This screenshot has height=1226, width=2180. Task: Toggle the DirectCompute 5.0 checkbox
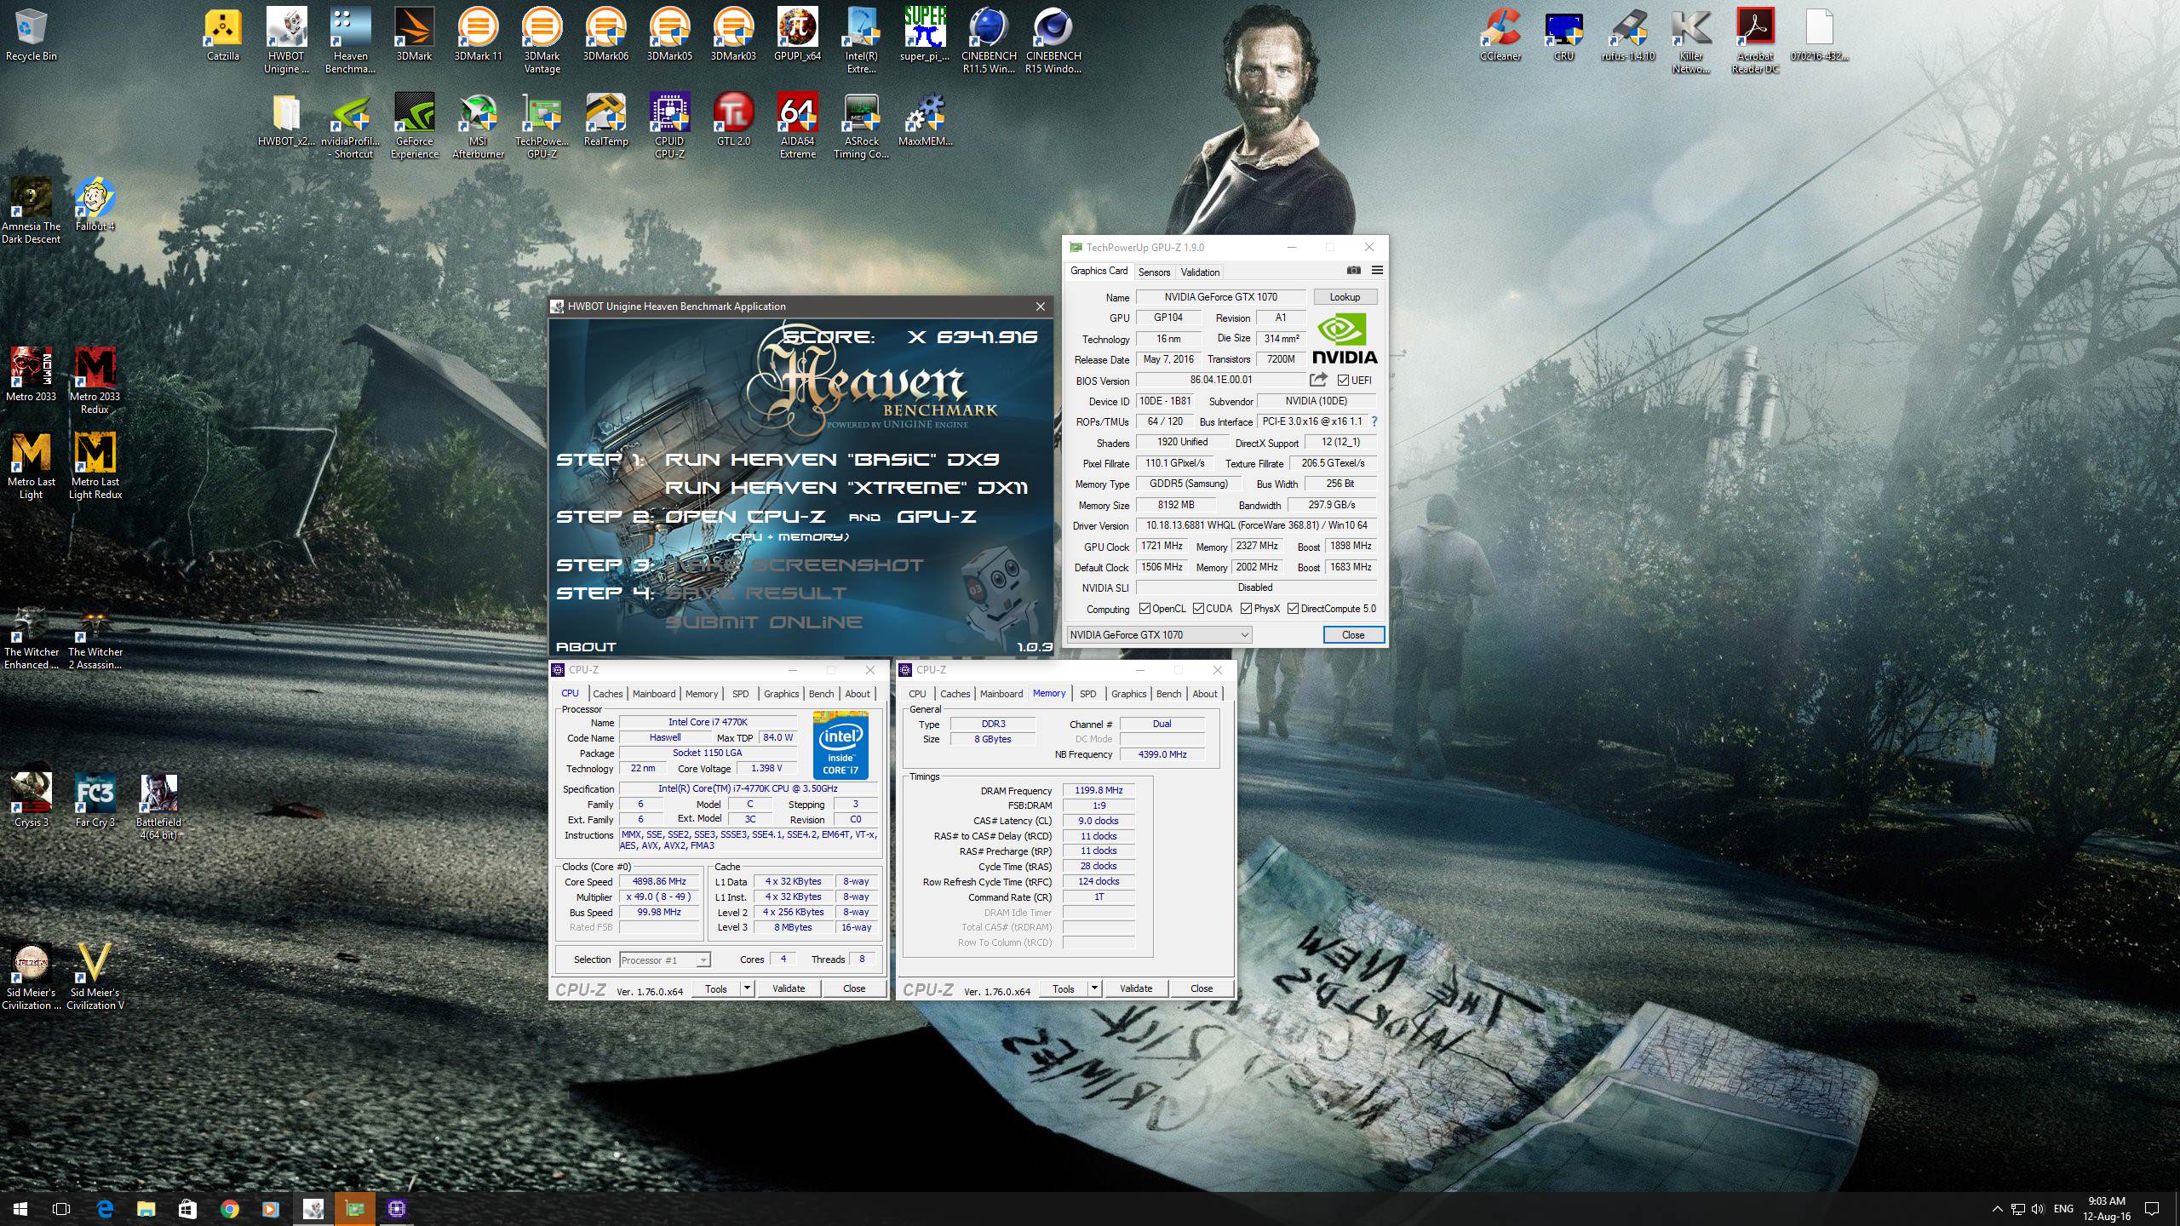1293,609
